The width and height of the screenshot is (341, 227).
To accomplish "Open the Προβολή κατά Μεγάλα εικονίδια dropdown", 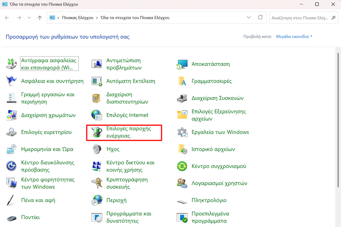I will pyautogui.click(x=294, y=36).
